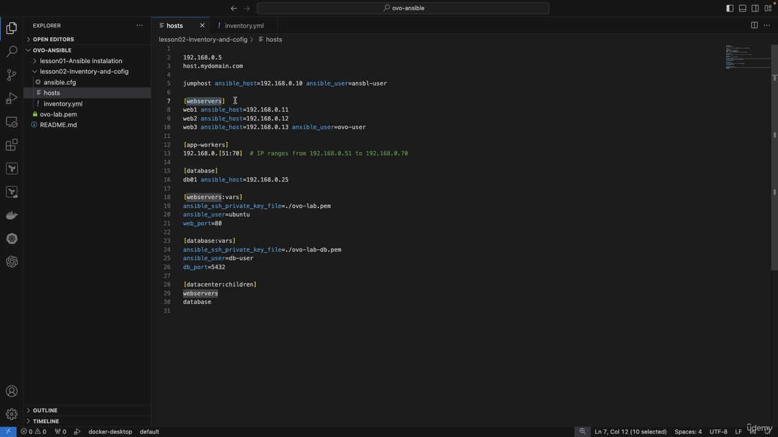This screenshot has height=437, width=778.
Task: Click the hosts breadcrumb item
Action: 274,39
